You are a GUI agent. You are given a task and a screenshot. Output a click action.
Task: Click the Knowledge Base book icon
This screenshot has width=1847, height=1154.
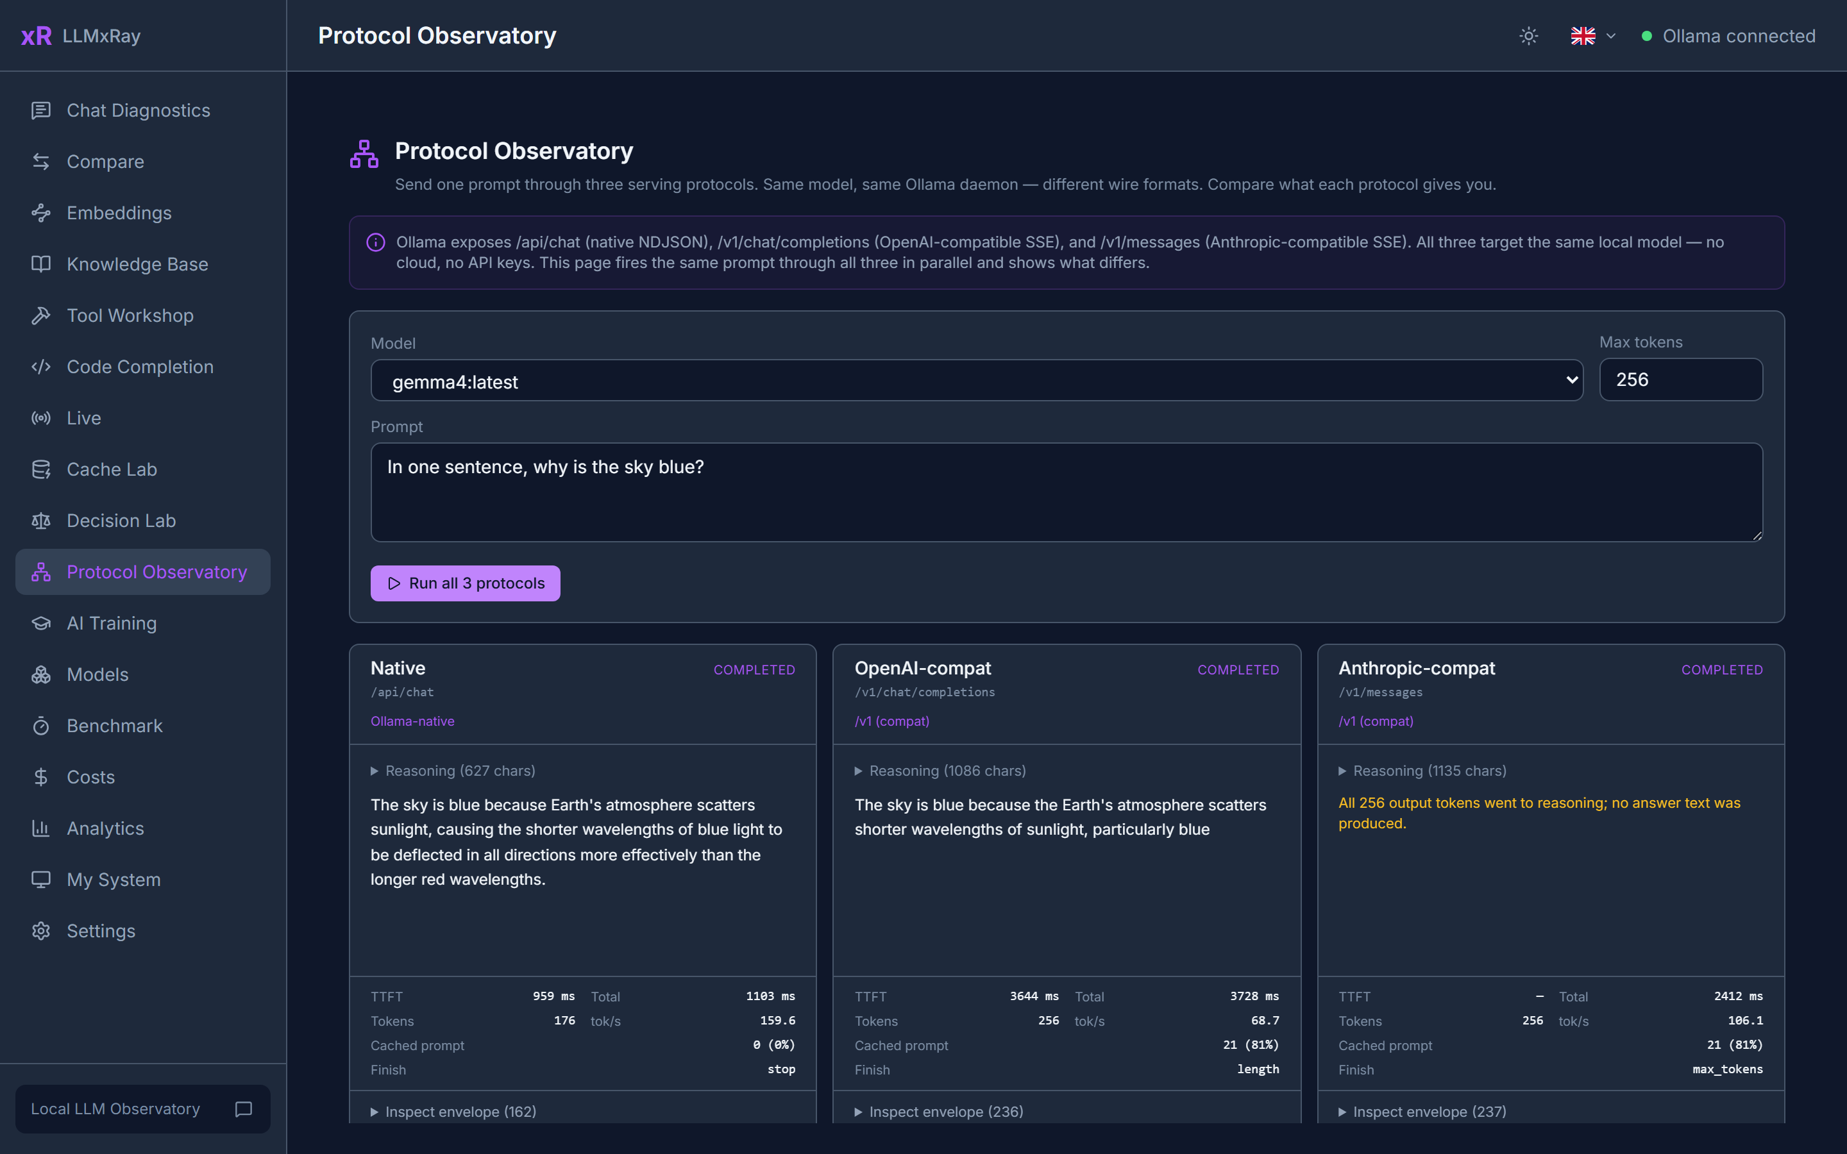click(41, 264)
